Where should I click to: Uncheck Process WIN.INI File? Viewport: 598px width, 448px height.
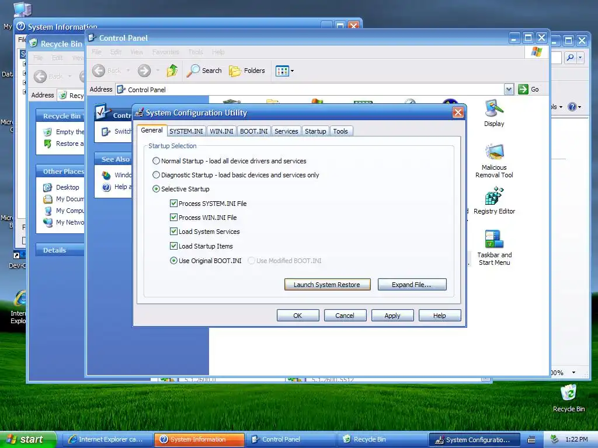[x=173, y=218]
